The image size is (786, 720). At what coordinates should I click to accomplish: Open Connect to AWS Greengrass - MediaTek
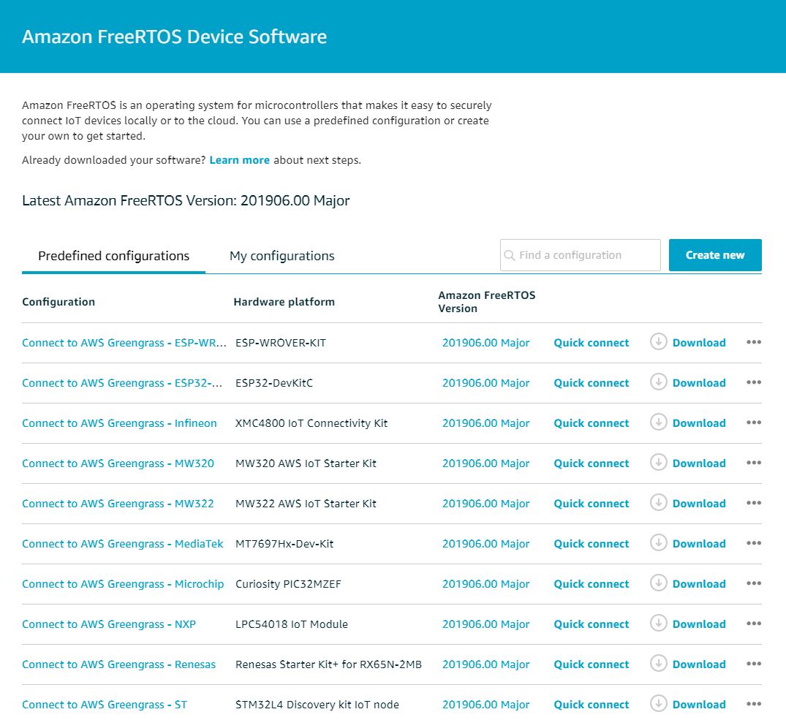(123, 544)
